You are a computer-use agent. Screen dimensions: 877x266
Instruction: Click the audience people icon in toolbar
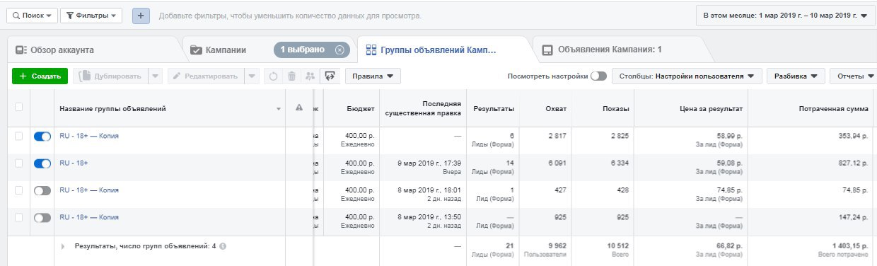[310, 76]
